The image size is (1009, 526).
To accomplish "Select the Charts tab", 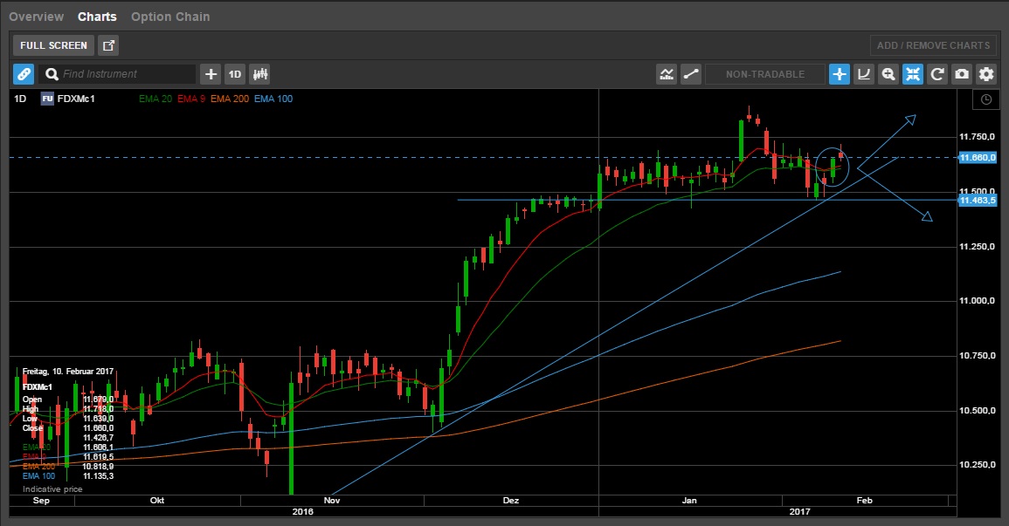I will tap(97, 17).
